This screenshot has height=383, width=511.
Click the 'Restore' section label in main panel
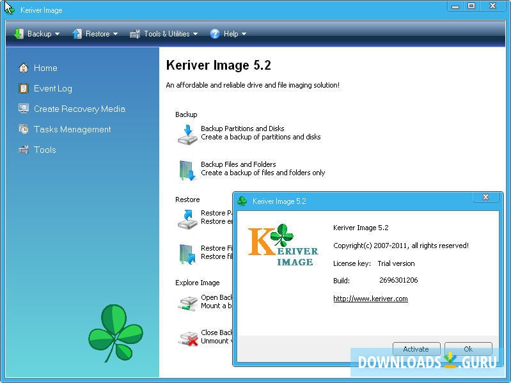tap(187, 199)
